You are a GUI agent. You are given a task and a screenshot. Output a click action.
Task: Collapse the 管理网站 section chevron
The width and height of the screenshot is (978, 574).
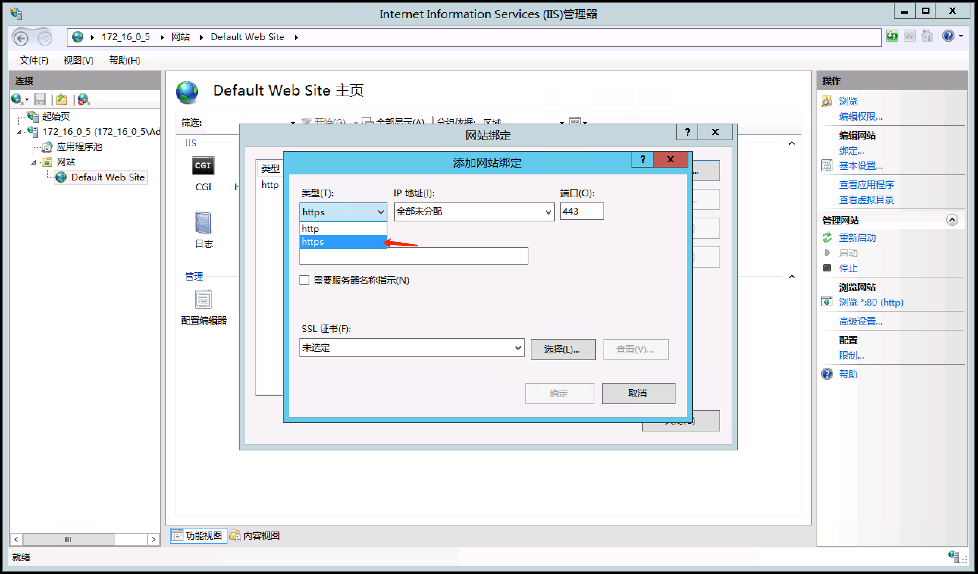[951, 220]
